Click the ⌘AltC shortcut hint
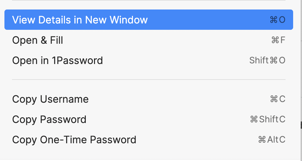Screen dimensions: 302x161 (272, 139)
